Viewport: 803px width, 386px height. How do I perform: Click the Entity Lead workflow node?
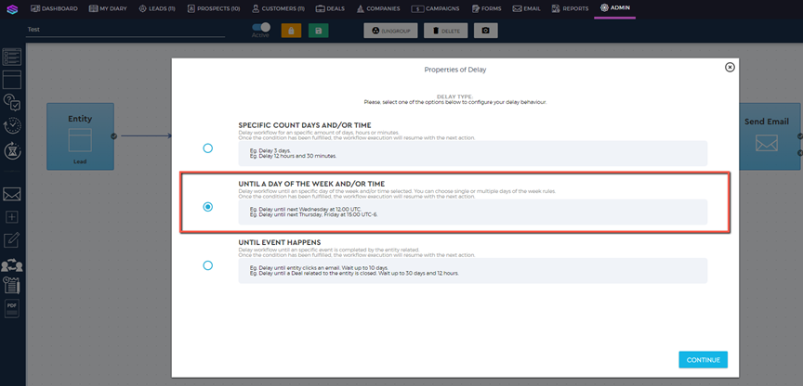pyautogui.click(x=81, y=136)
